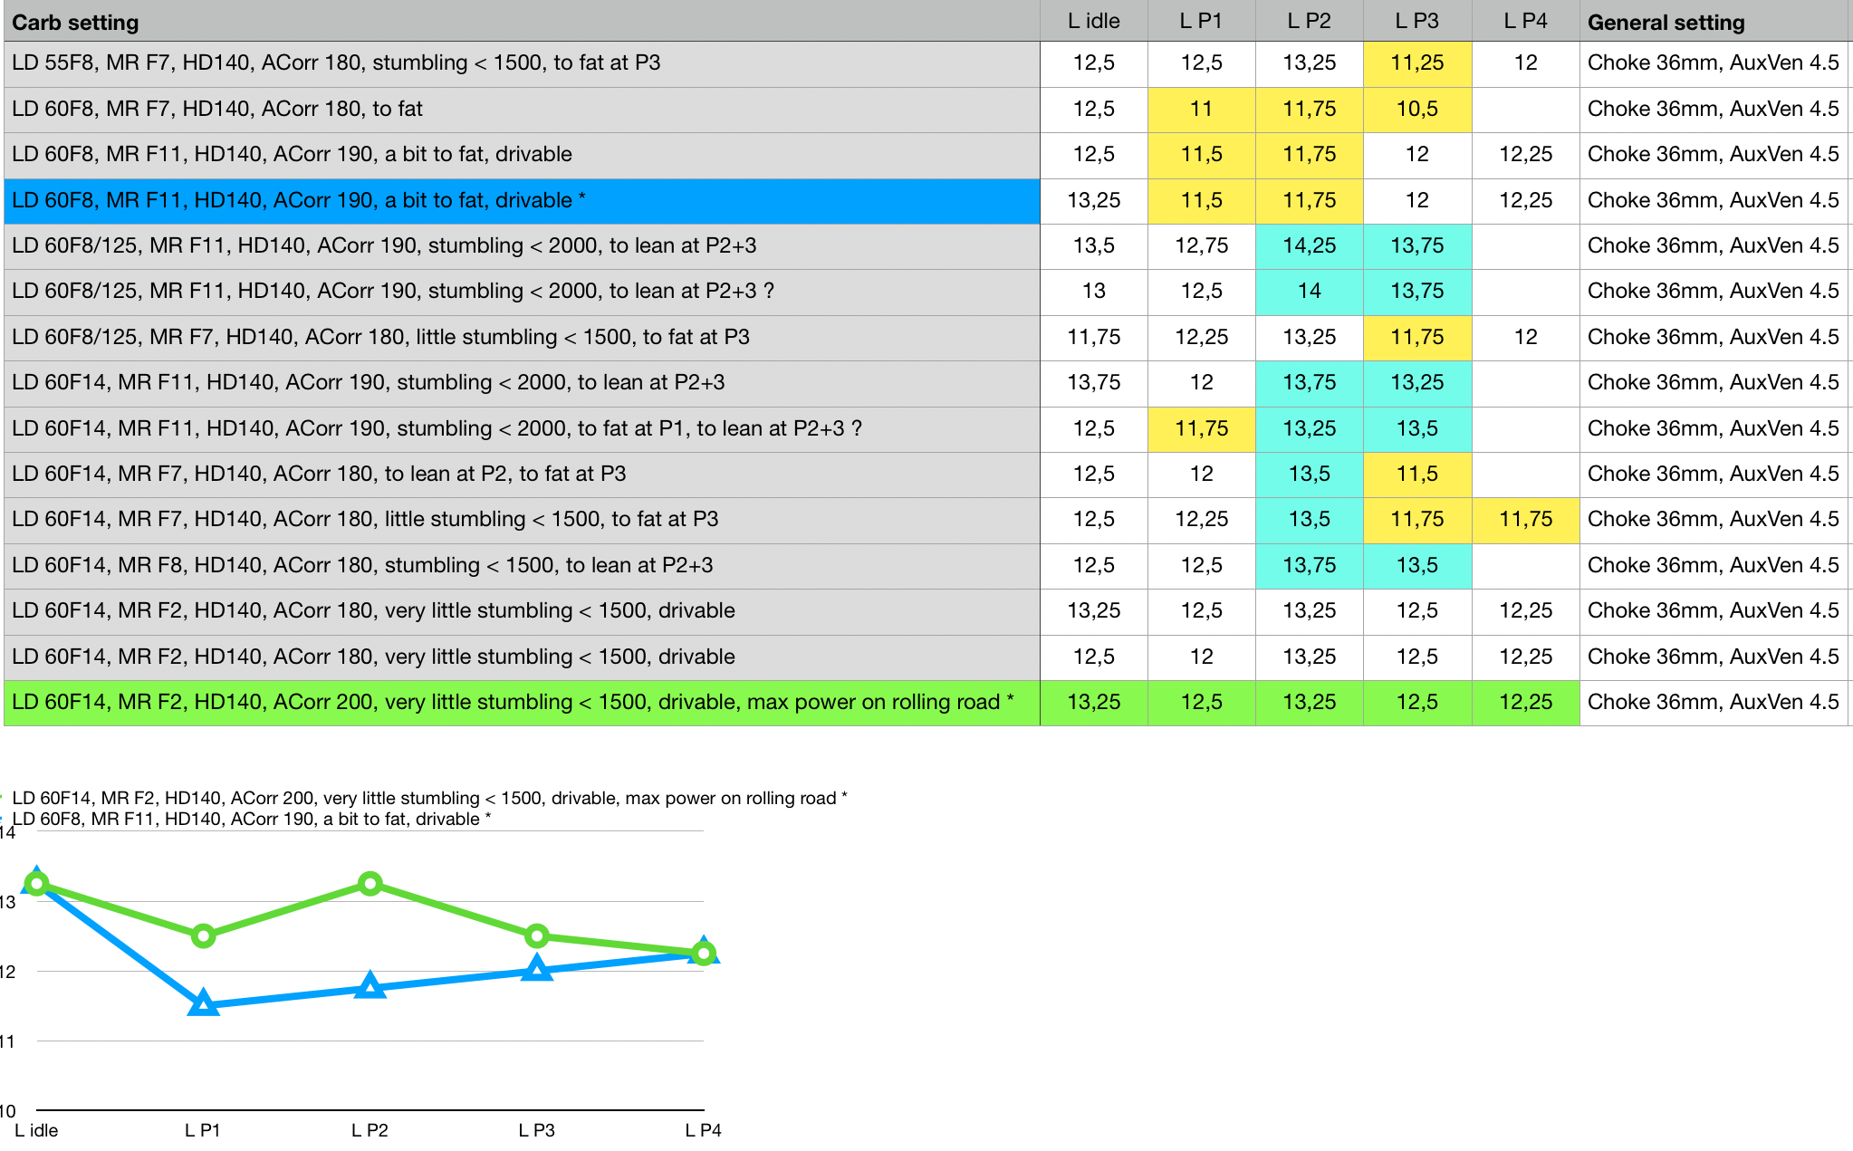
Task: Click green circle marker at L P3
Action: [537, 935]
